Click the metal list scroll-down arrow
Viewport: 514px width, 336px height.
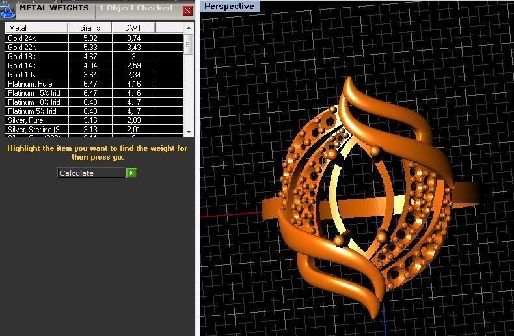point(189,132)
